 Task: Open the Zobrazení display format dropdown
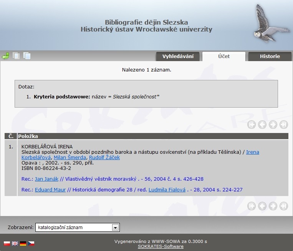[x=115, y=228]
